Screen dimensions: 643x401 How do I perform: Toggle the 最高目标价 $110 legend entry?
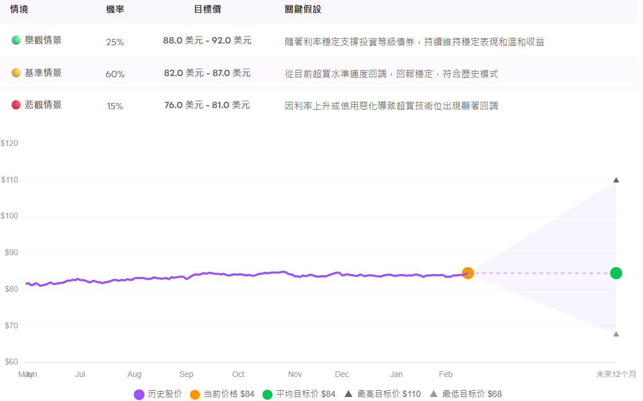[x=381, y=394]
